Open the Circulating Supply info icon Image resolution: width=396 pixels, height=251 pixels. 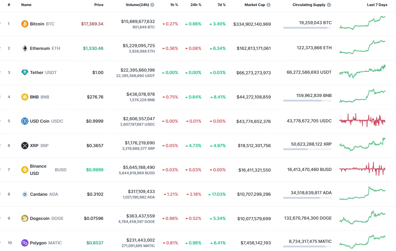[329, 5]
